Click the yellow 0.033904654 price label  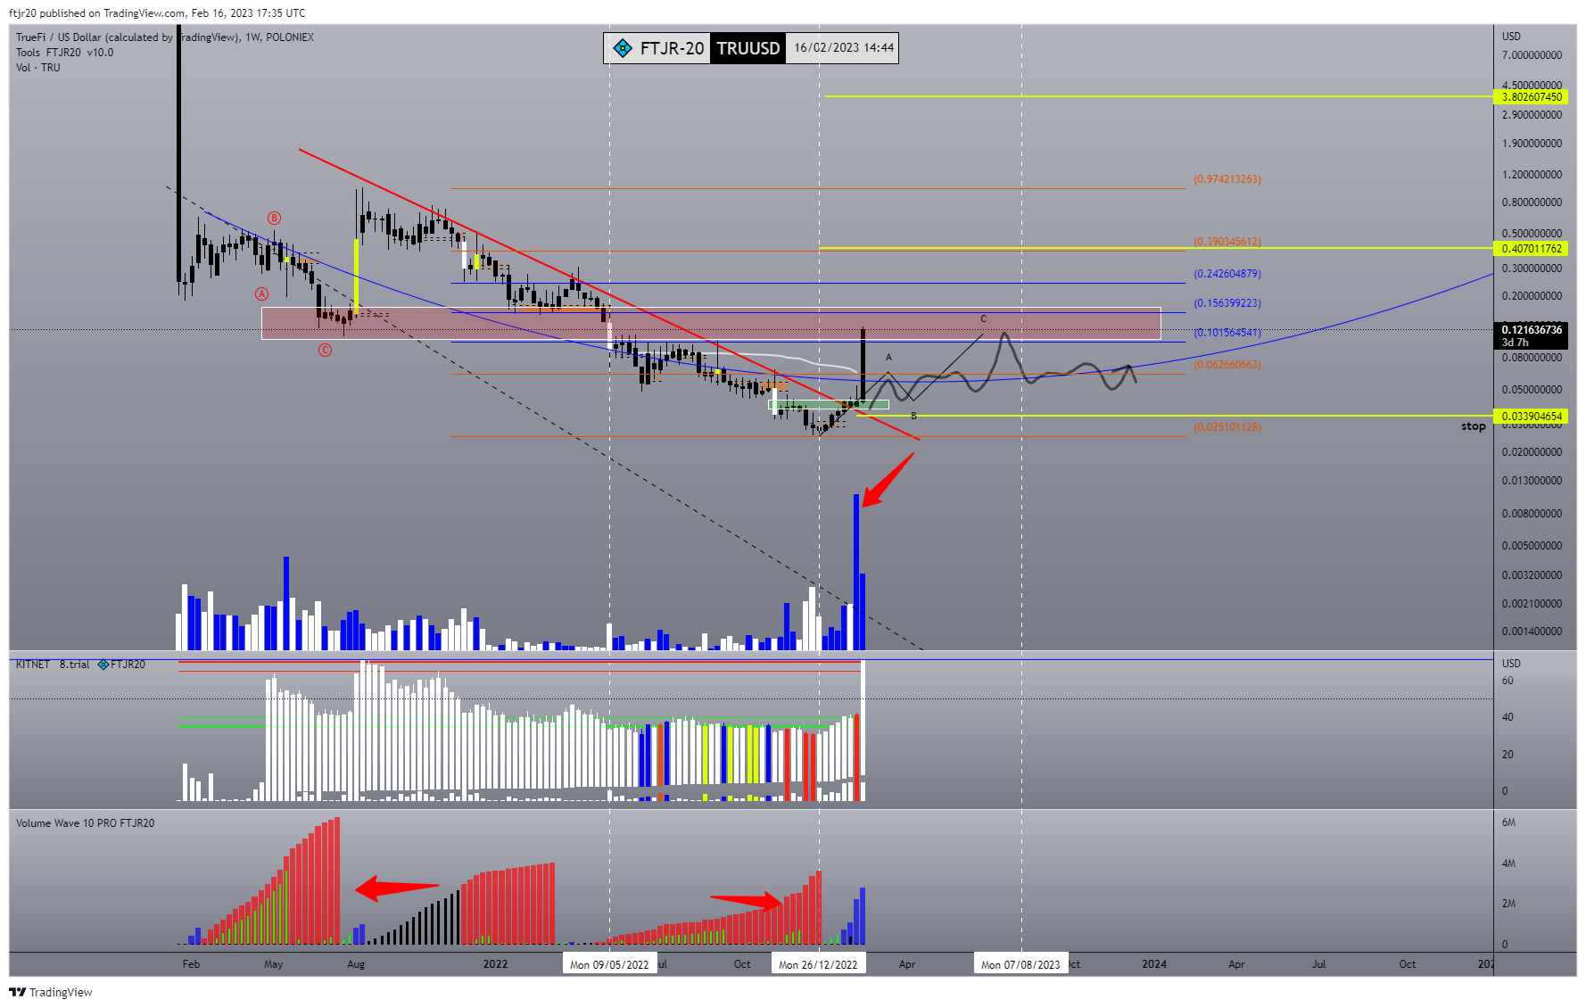[x=1531, y=417]
